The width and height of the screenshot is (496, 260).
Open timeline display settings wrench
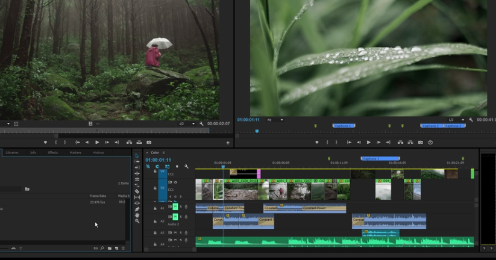(x=186, y=167)
